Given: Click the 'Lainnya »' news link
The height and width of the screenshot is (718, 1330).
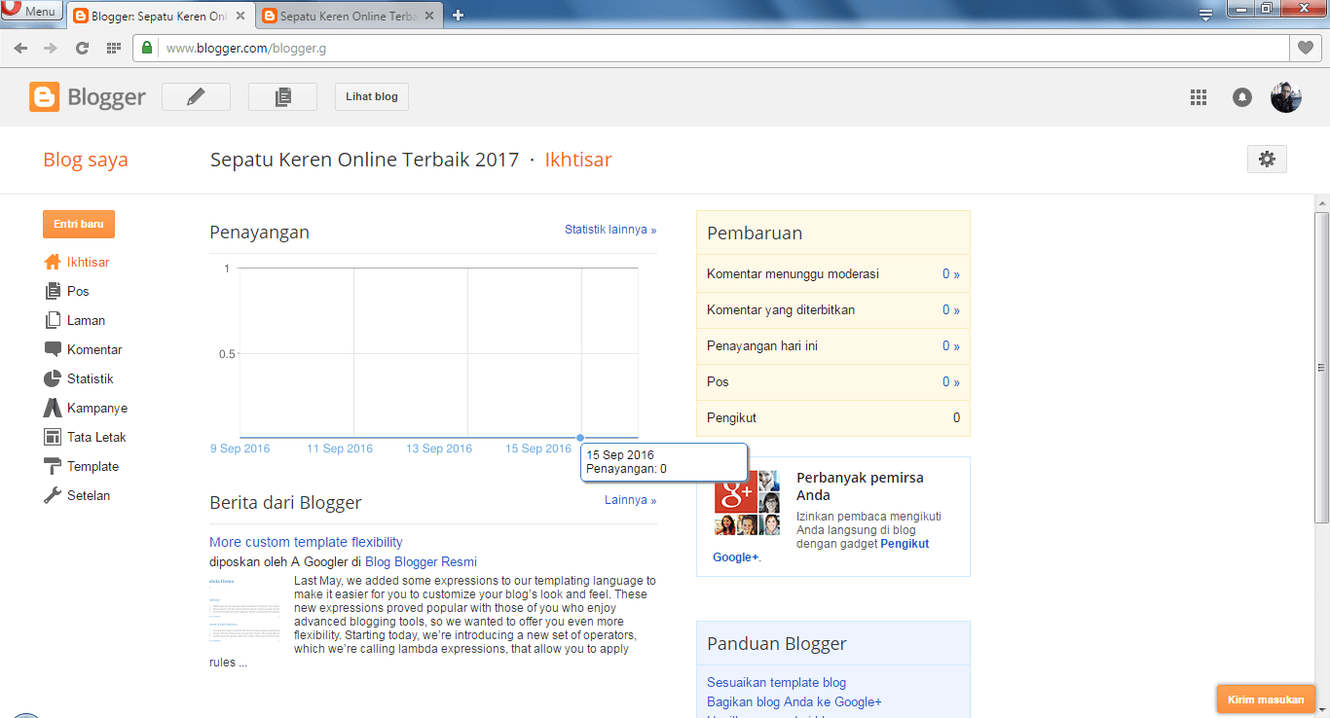Looking at the screenshot, I should coord(630,500).
